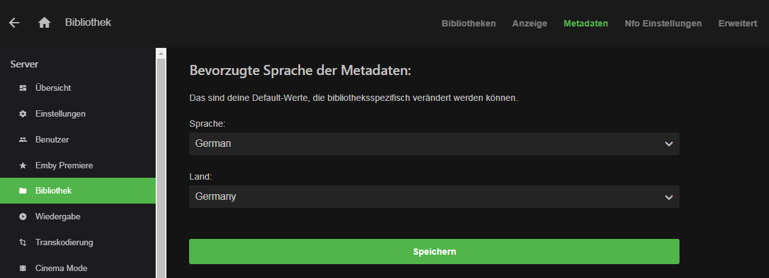Expand the Land dropdown via its chevron
The height and width of the screenshot is (278, 769).
coord(669,197)
